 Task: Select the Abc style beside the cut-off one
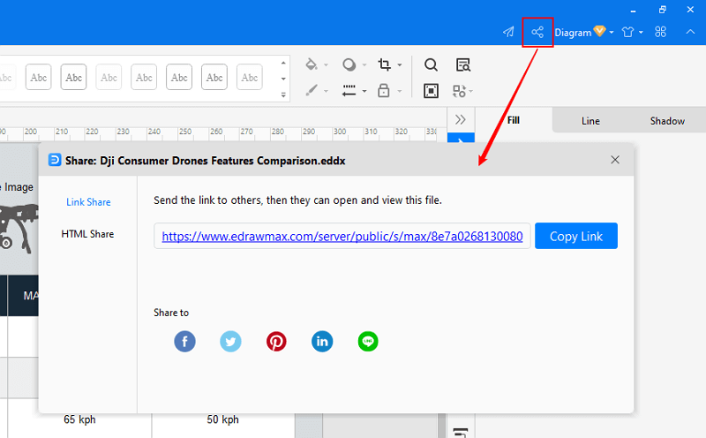38,77
